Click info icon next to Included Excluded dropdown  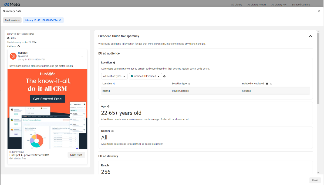coord(164,76)
